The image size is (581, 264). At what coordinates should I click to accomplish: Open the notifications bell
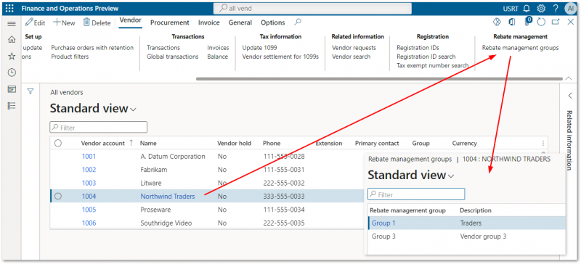tap(526, 9)
